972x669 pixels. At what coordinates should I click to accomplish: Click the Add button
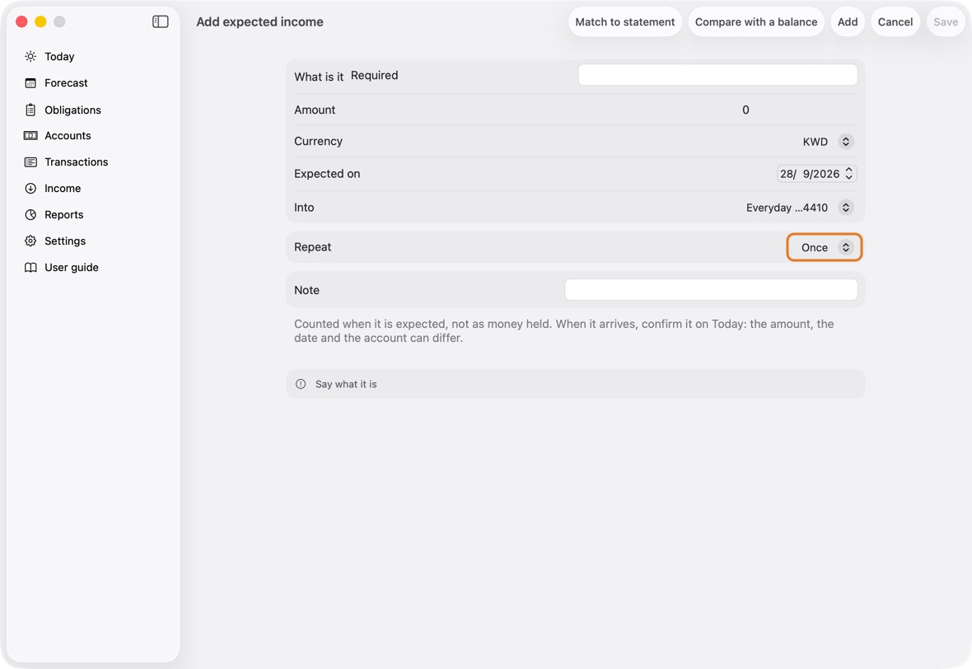[x=848, y=21]
